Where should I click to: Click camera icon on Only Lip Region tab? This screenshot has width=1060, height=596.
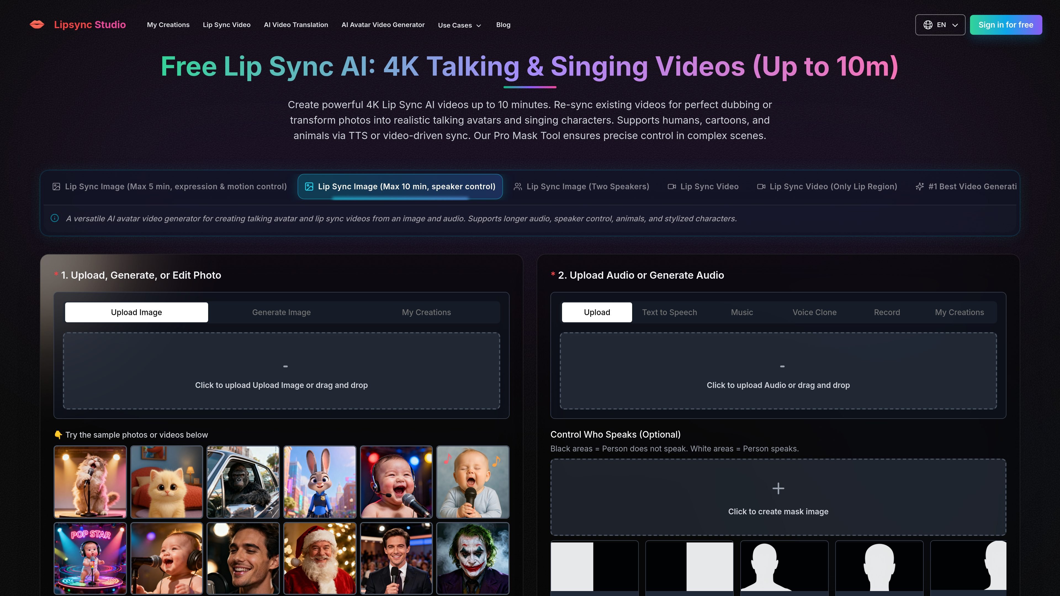click(761, 187)
